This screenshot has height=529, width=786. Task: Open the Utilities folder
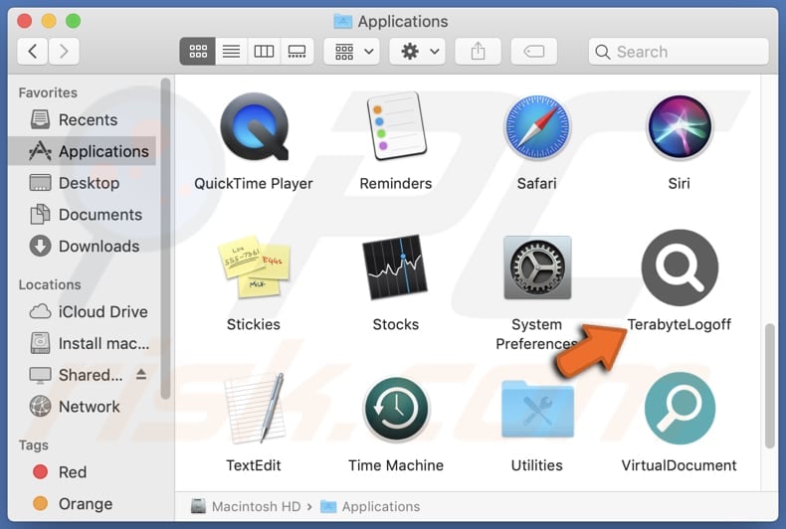click(537, 409)
